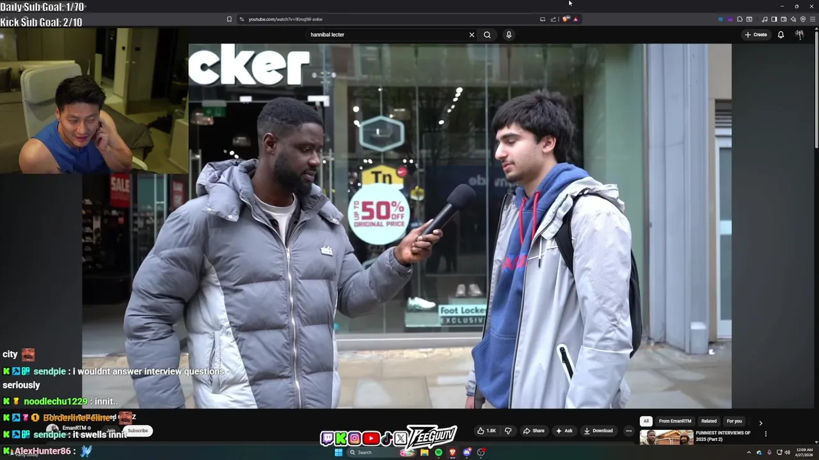Screen dimensions: 819x460
Task: Click the YouTube search magnifier button
Action: tap(487, 34)
